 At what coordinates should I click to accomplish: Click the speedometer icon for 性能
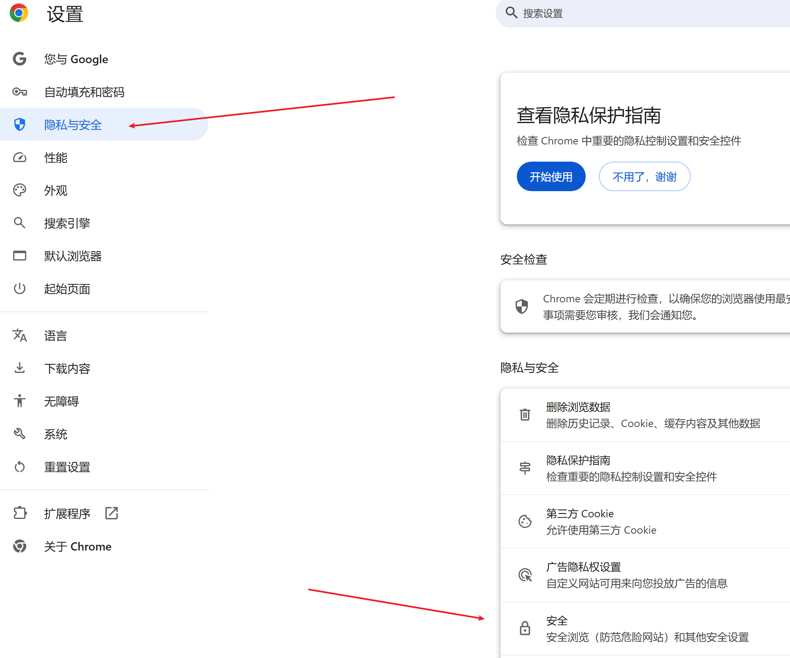[20, 158]
